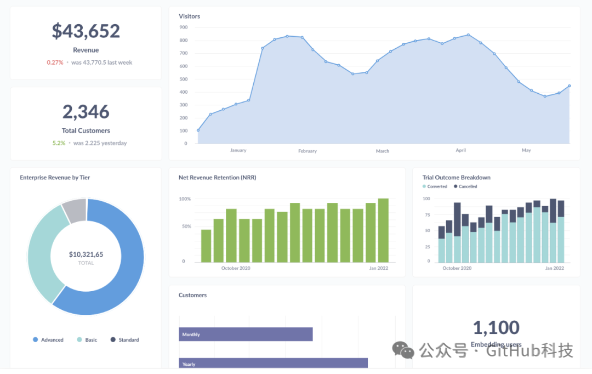Click the 50% label on the NRR axis
This screenshot has height=374, width=592.
coord(186,226)
